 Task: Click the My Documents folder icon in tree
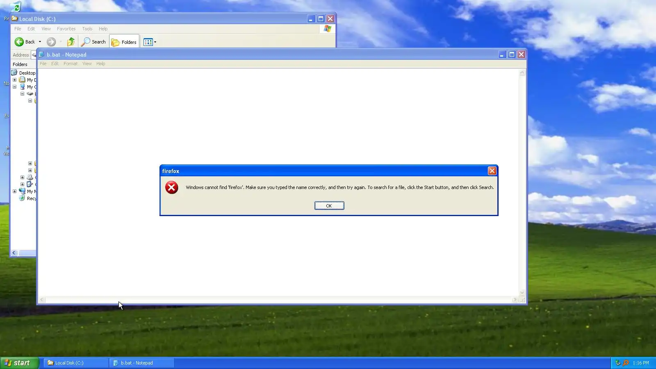pyautogui.click(x=22, y=80)
